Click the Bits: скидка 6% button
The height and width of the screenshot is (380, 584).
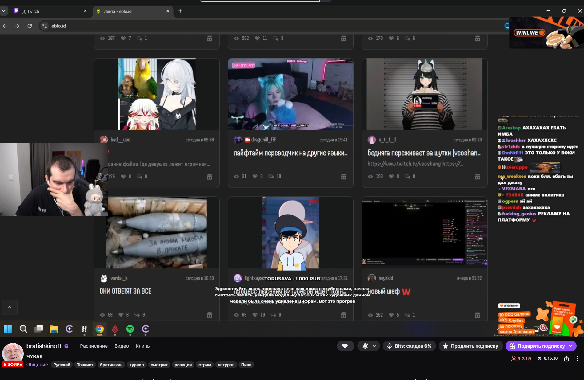point(409,346)
